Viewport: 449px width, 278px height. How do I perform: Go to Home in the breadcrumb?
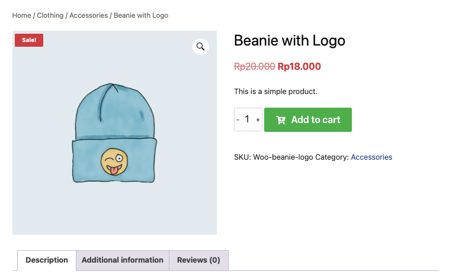[x=21, y=15]
